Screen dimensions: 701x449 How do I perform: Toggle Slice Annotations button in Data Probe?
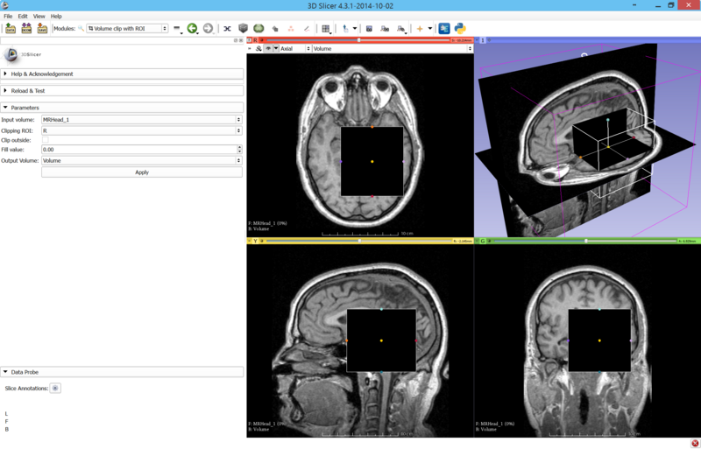[55, 389]
